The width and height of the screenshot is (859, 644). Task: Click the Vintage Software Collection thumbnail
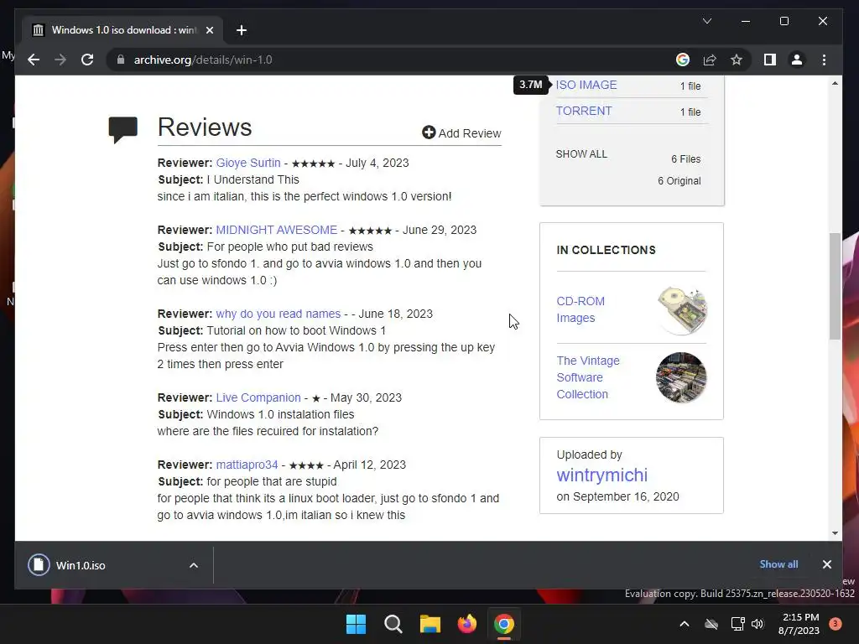[x=681, y=377]
